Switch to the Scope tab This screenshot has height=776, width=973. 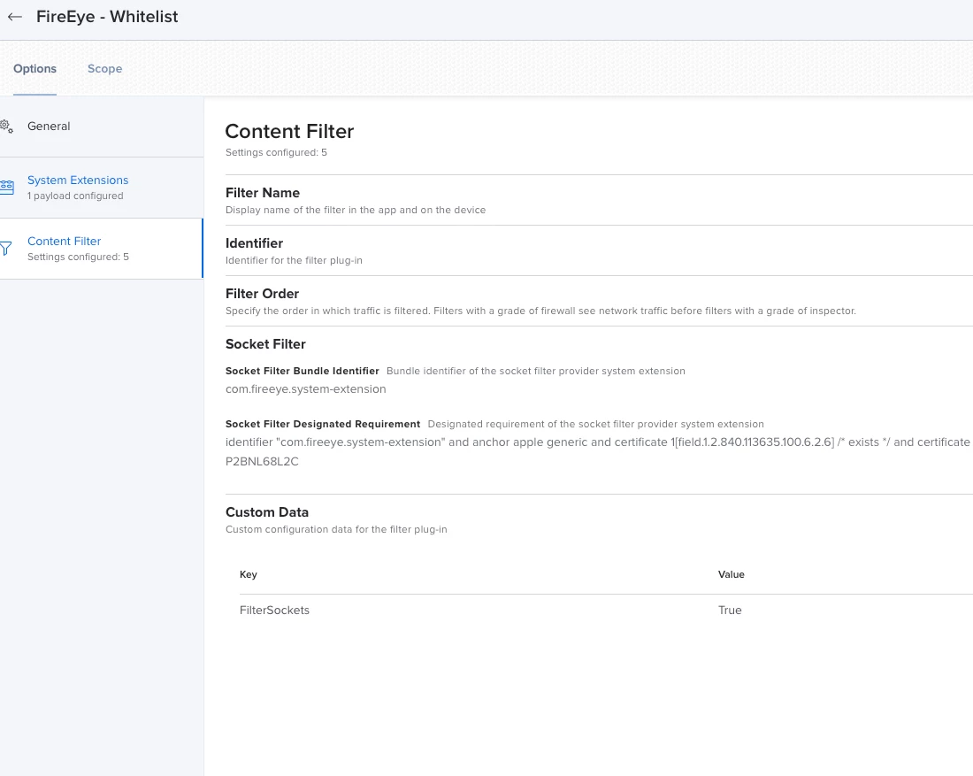(105, 69)
